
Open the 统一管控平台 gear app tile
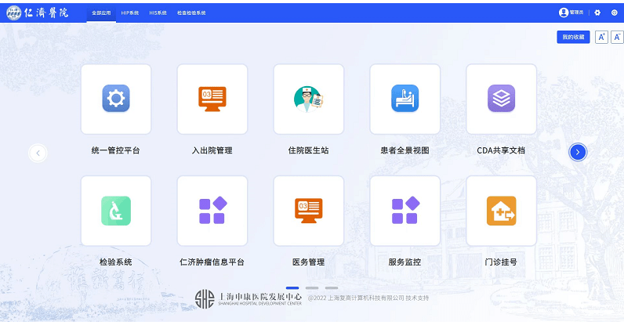116,99
